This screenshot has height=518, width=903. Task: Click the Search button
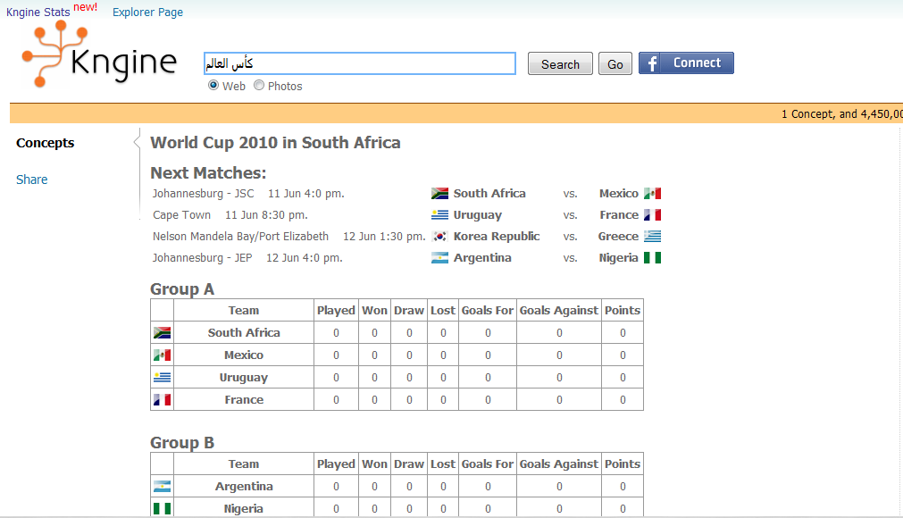(x=560, y=64)
